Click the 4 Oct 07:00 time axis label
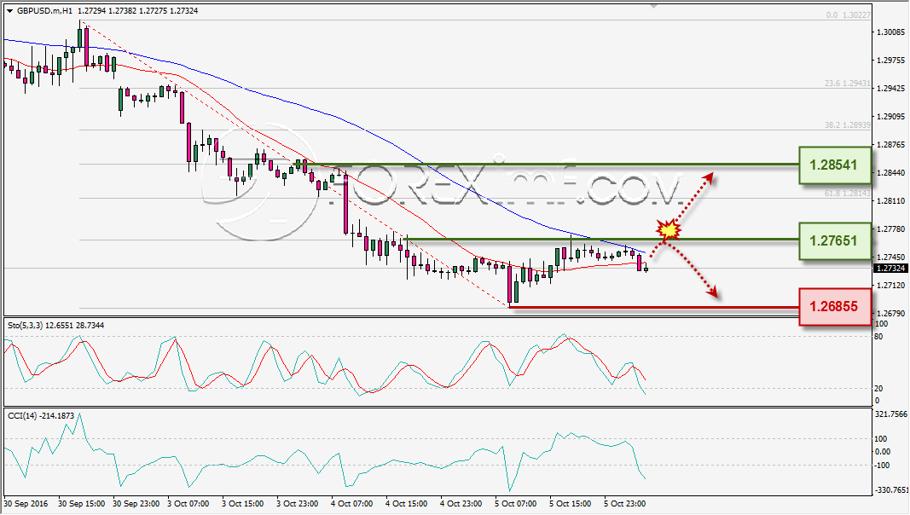This screenshot has height=515, width=910. (351, 503)
